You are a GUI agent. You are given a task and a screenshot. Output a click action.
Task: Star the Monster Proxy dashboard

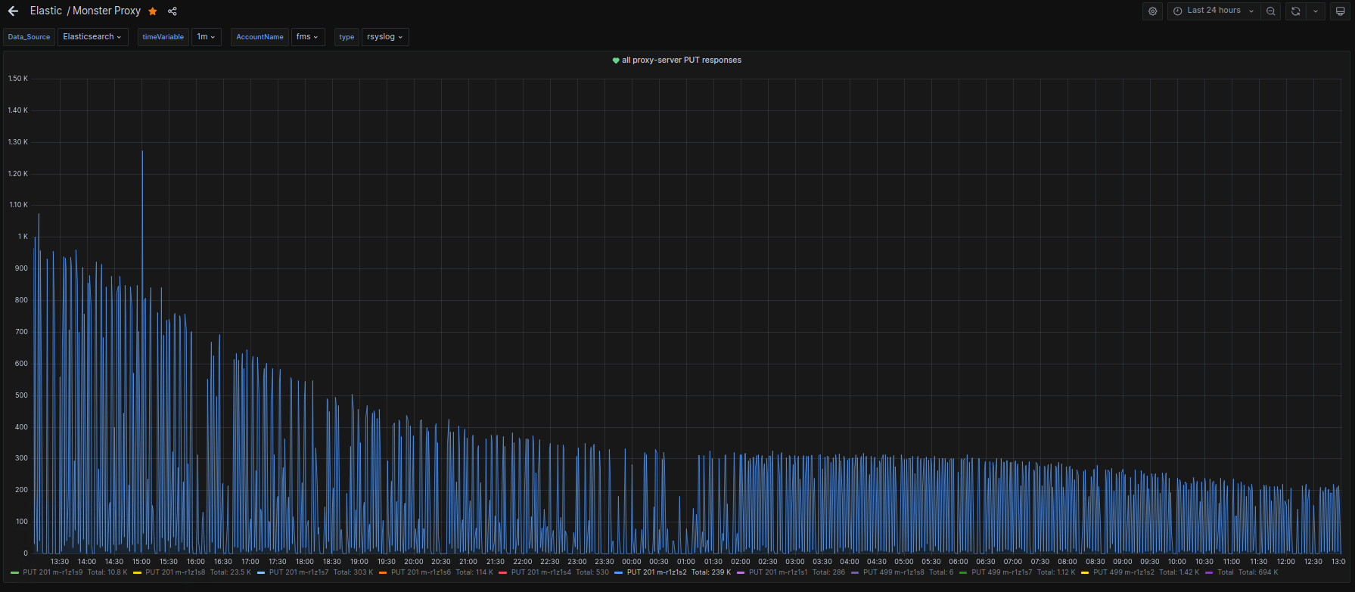[153, 11]
